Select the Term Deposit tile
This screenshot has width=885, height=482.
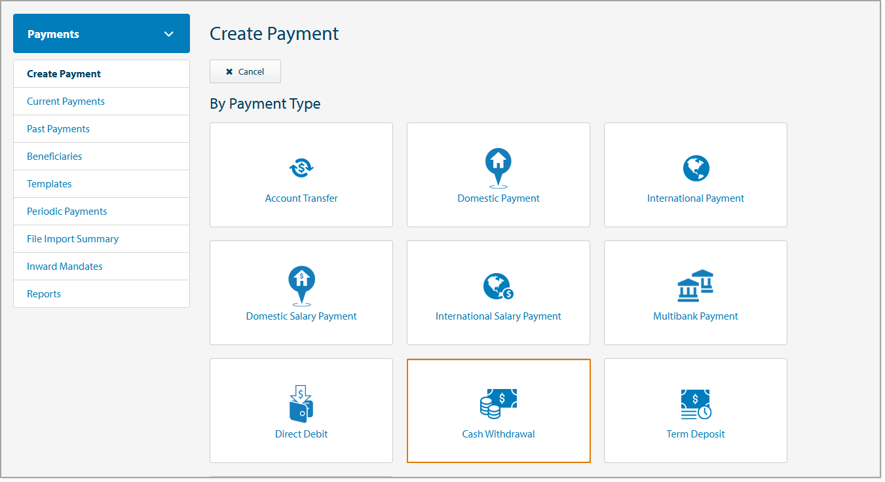point(695,411)
